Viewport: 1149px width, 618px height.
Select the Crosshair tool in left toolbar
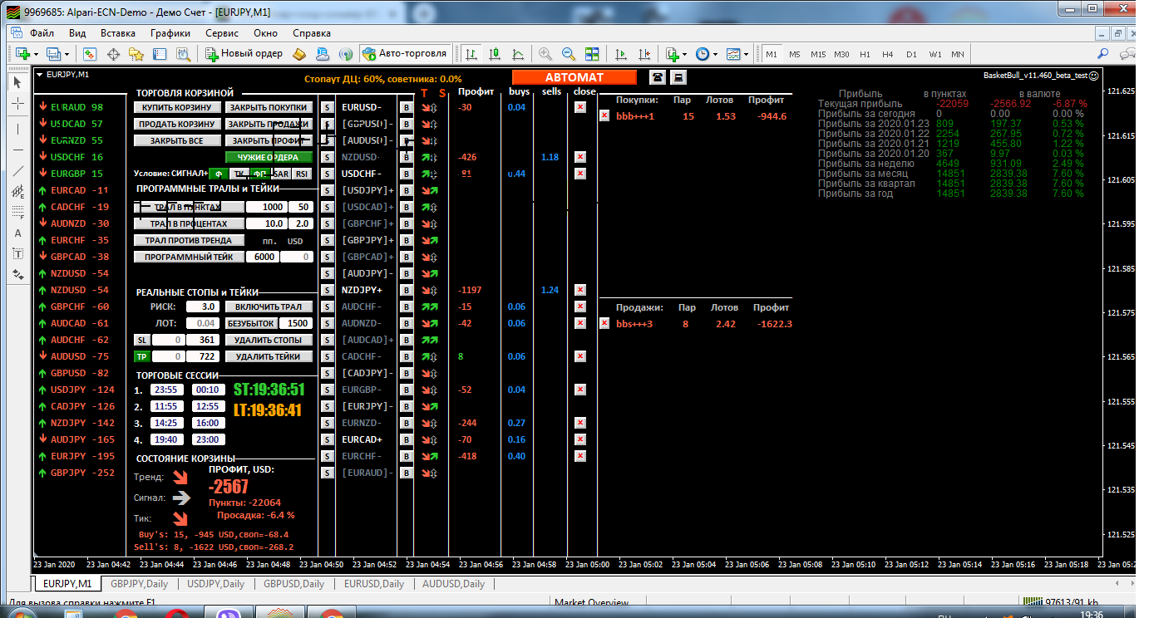pos(18,104)
